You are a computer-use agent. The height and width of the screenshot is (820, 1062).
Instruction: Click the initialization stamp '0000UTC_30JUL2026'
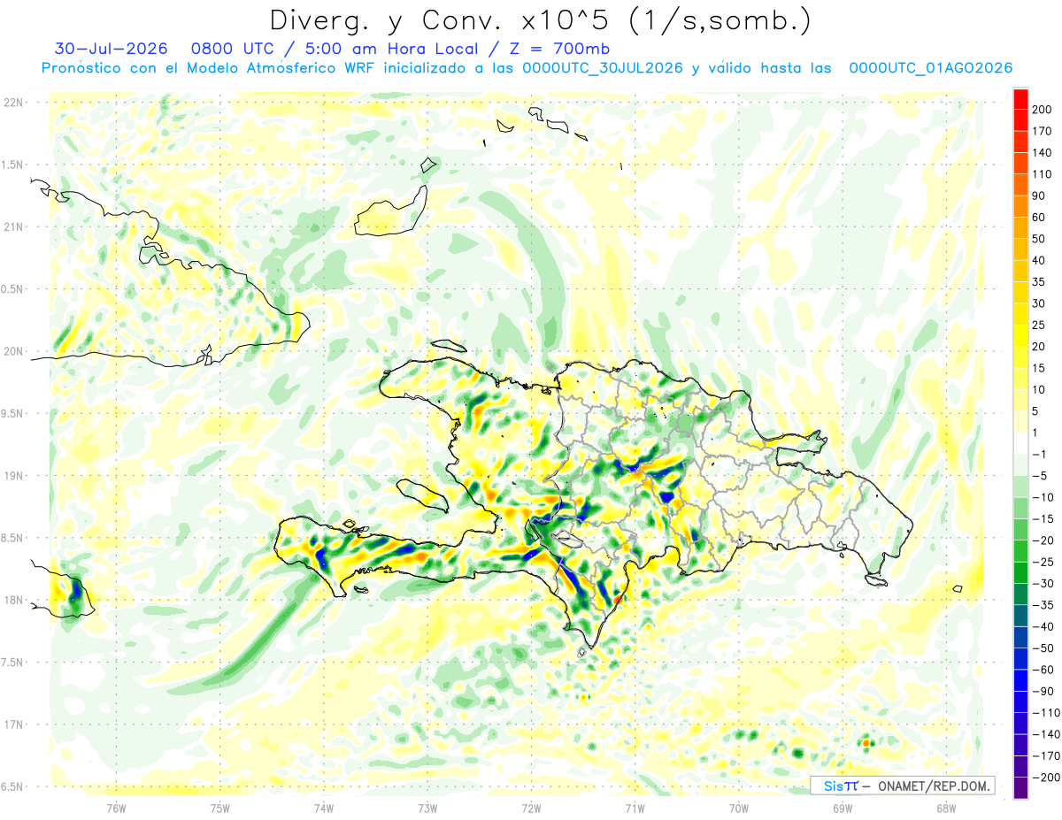coord(603,68)
